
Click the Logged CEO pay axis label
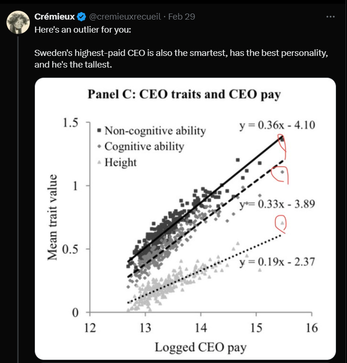(201, 348)
